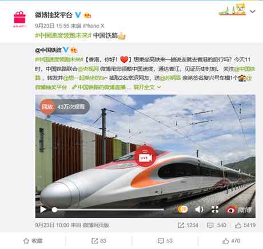Like the original post with 5419 likes

[x=245, y=225]
